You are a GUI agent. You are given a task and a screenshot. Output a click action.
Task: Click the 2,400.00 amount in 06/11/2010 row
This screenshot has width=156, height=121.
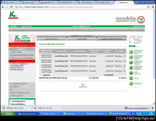109,56
